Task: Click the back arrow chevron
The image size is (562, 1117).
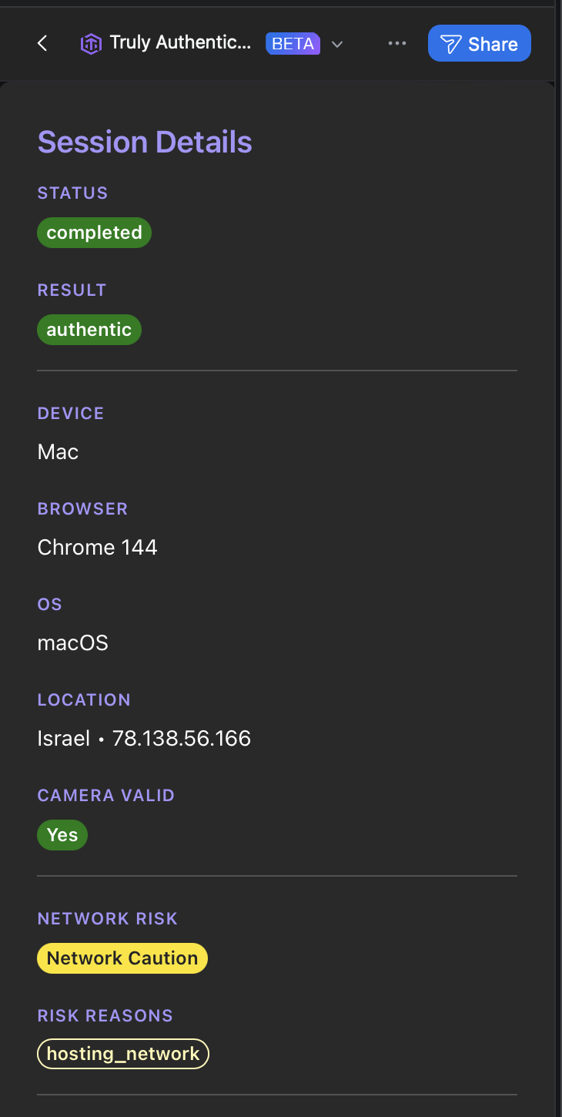Action: (x=42, y=43)
